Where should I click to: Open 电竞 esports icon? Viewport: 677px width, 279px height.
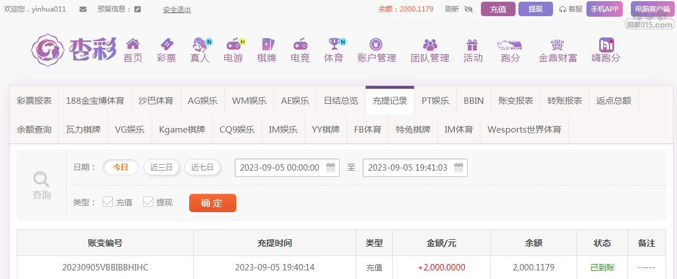click(x=300, y=44)
